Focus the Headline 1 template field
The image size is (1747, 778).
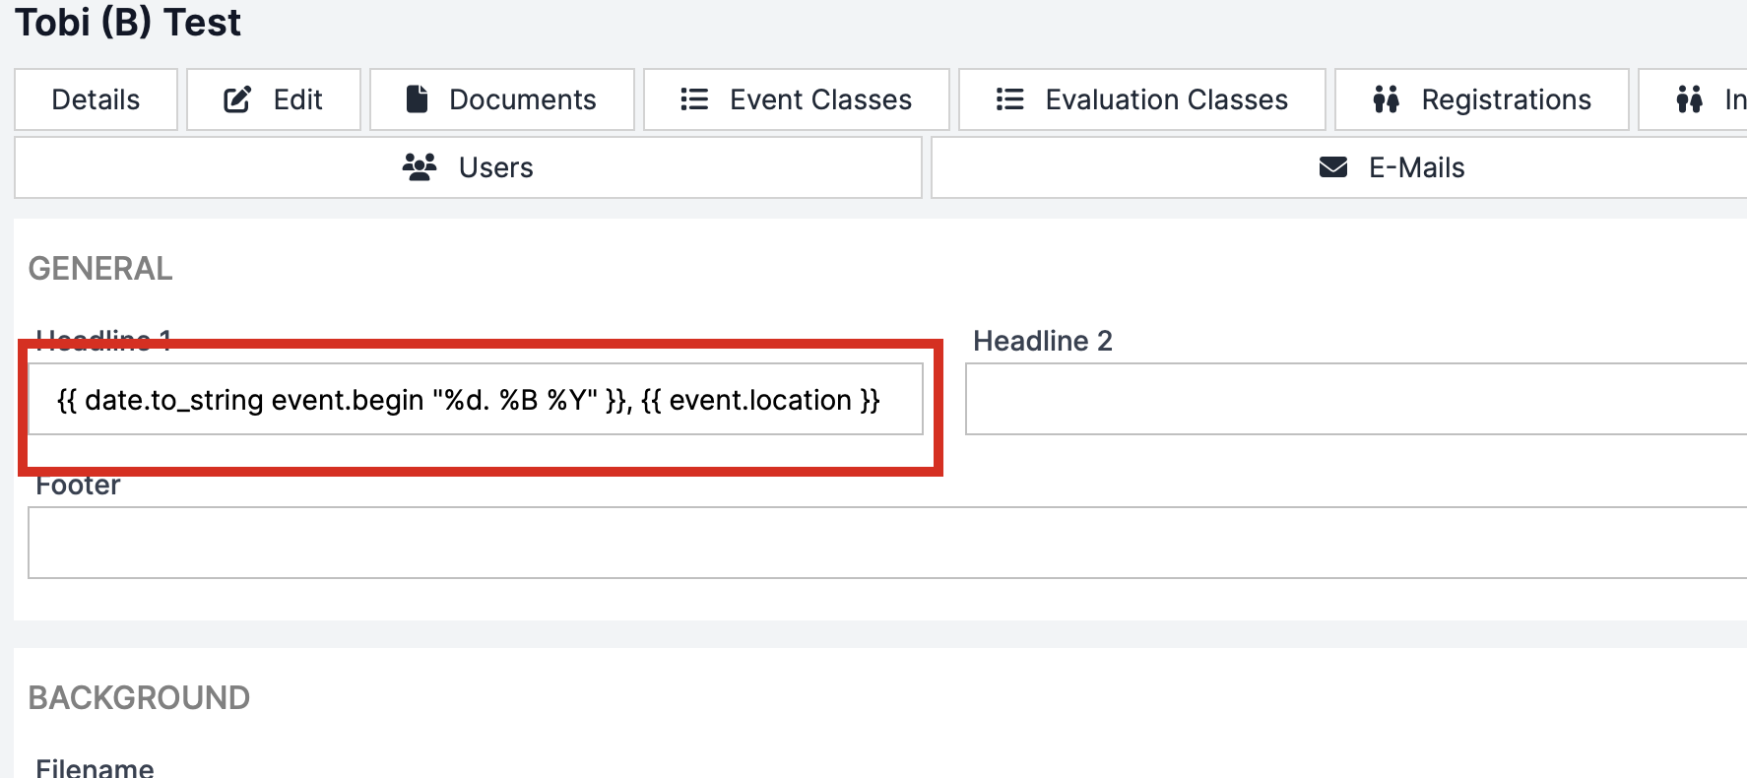coord(475,400)
